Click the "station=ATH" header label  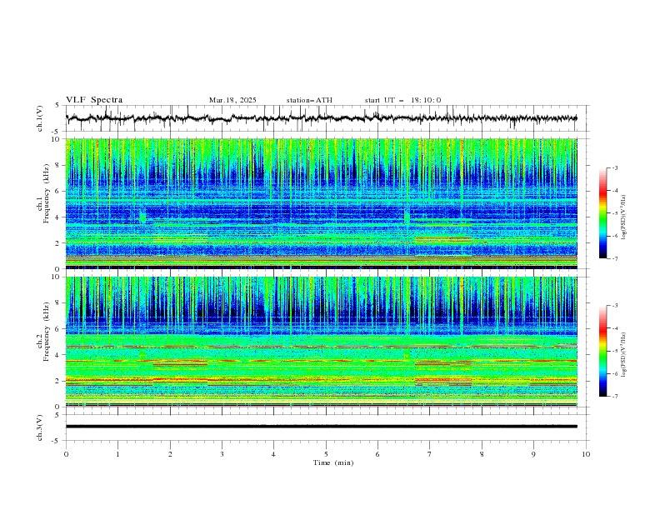(309, 100)
